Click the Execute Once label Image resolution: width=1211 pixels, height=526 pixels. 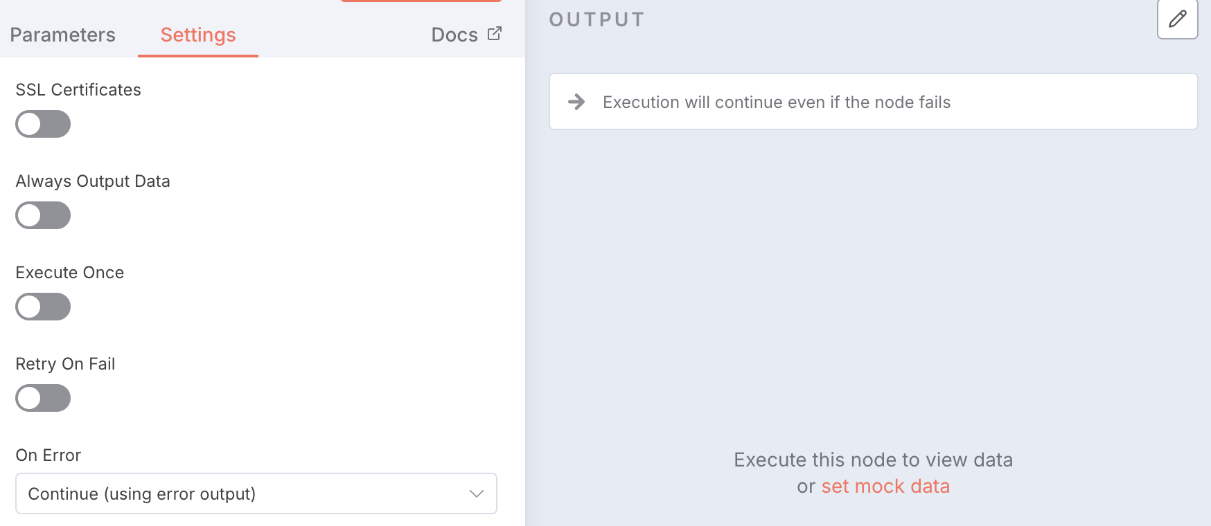coord(70,273)
